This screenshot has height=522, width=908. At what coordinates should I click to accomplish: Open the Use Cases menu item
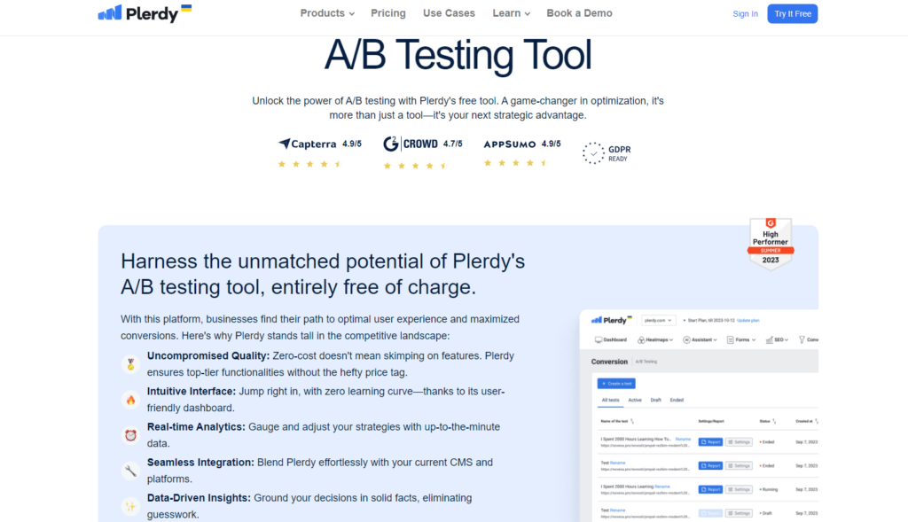(449, 13)
